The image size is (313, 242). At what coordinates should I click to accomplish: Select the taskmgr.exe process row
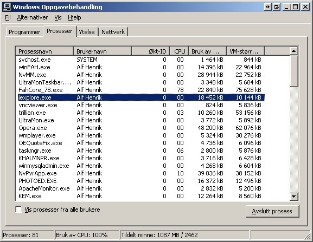click(x=140, y=151)
